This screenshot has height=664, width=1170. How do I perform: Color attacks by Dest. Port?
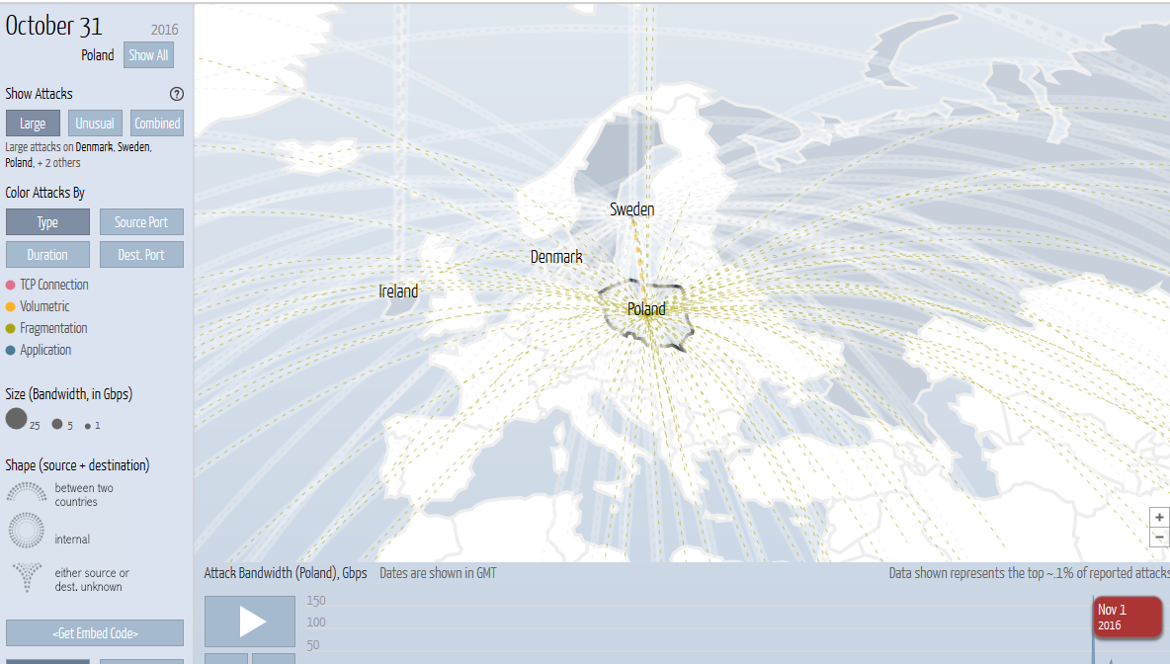[141, 255]
